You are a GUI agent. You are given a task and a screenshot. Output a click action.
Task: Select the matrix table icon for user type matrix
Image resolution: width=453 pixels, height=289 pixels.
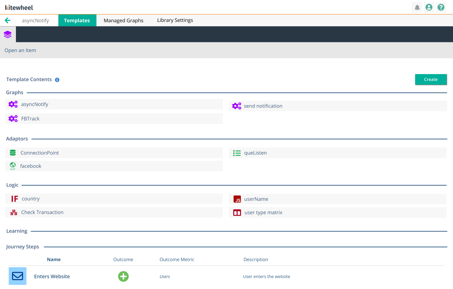237,212
